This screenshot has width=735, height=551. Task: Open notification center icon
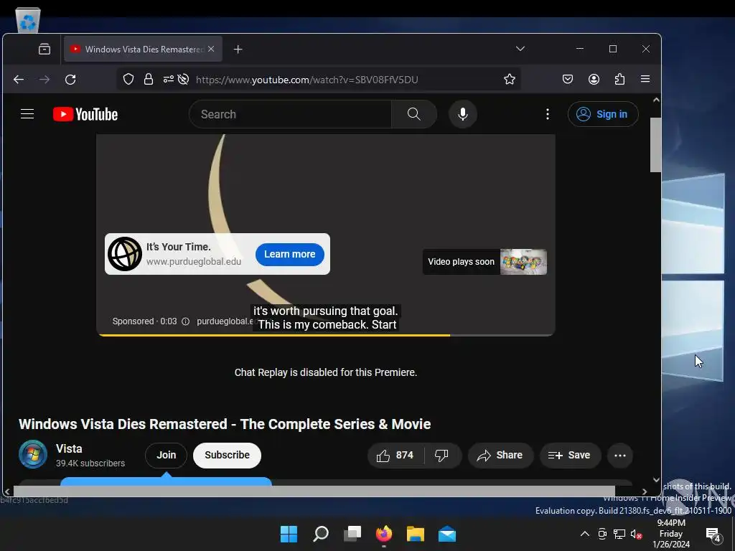[x=713, y=534]
